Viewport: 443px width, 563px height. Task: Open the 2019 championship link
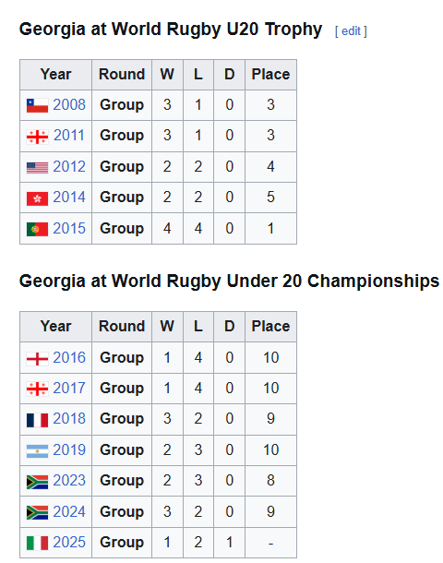(x=69, y=449)
